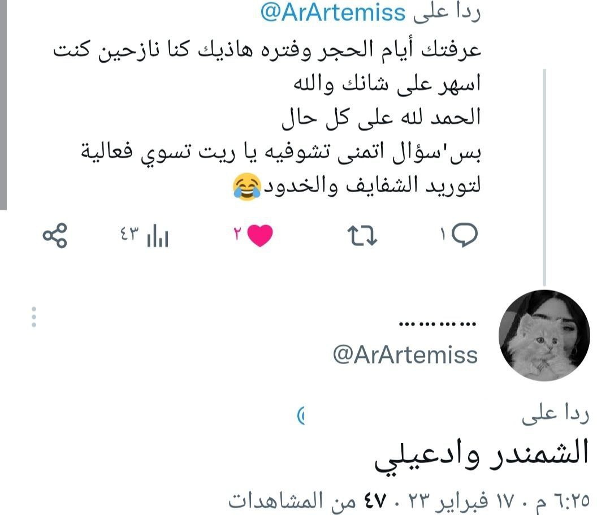Unlike the reply using the pink heart
The width and height of the screenshot is (597, 515).
point(260,236)
